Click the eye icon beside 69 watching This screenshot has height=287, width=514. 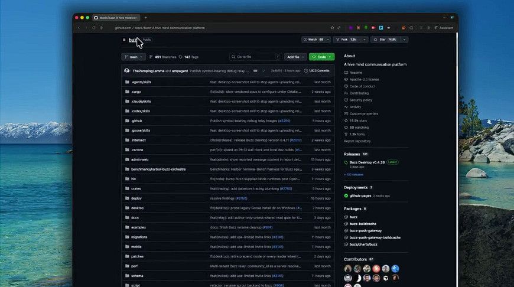click(x=346, y=128)
